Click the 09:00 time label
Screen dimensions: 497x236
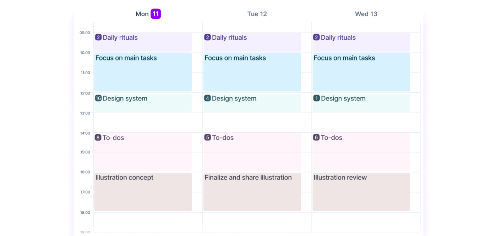point(85,33)
